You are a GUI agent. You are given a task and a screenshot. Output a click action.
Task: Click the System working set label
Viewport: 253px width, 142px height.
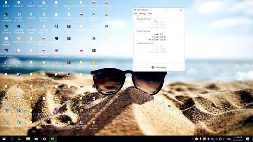(145, 43)
